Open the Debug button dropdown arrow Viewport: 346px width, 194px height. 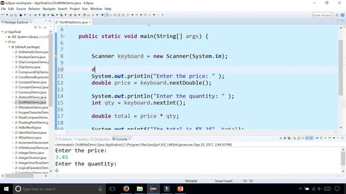[x=39, y=15]
